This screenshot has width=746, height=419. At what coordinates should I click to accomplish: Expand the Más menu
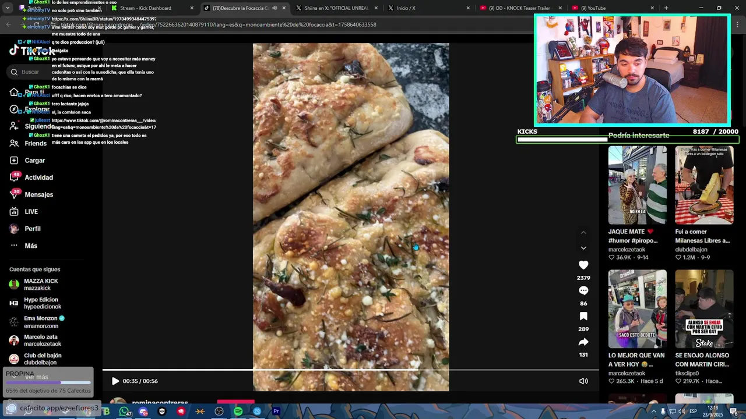[x=23, y=246]
